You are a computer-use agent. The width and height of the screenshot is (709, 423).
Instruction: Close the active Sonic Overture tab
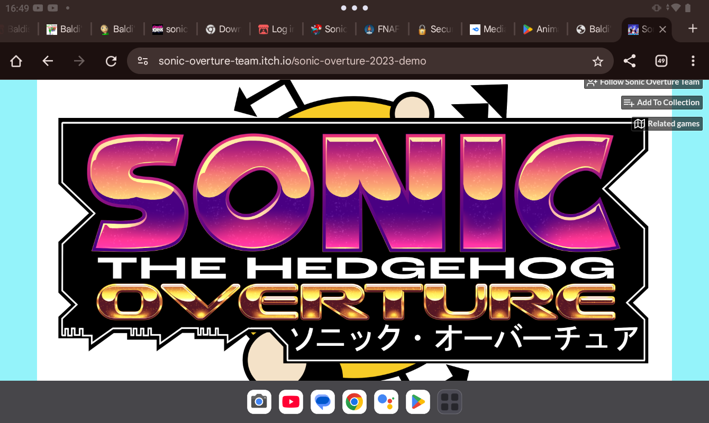(662, 30)
